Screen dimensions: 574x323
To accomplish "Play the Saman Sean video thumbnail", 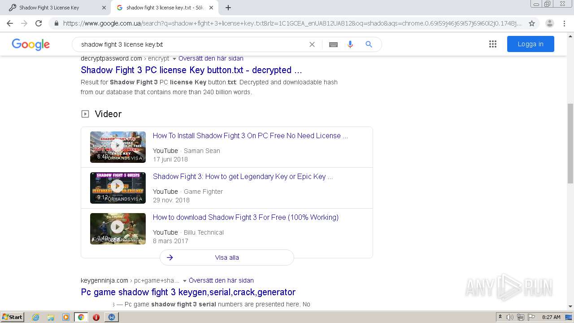I will coord(118,147).
